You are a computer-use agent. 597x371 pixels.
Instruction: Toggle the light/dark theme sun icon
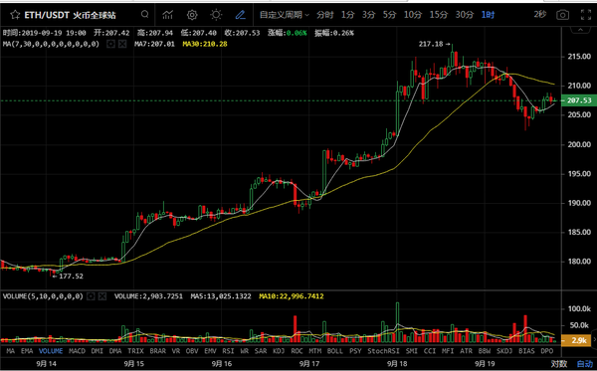tap(216, 15)
